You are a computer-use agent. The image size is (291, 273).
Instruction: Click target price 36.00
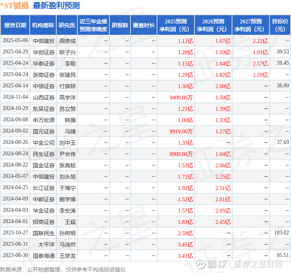point(283,86)
